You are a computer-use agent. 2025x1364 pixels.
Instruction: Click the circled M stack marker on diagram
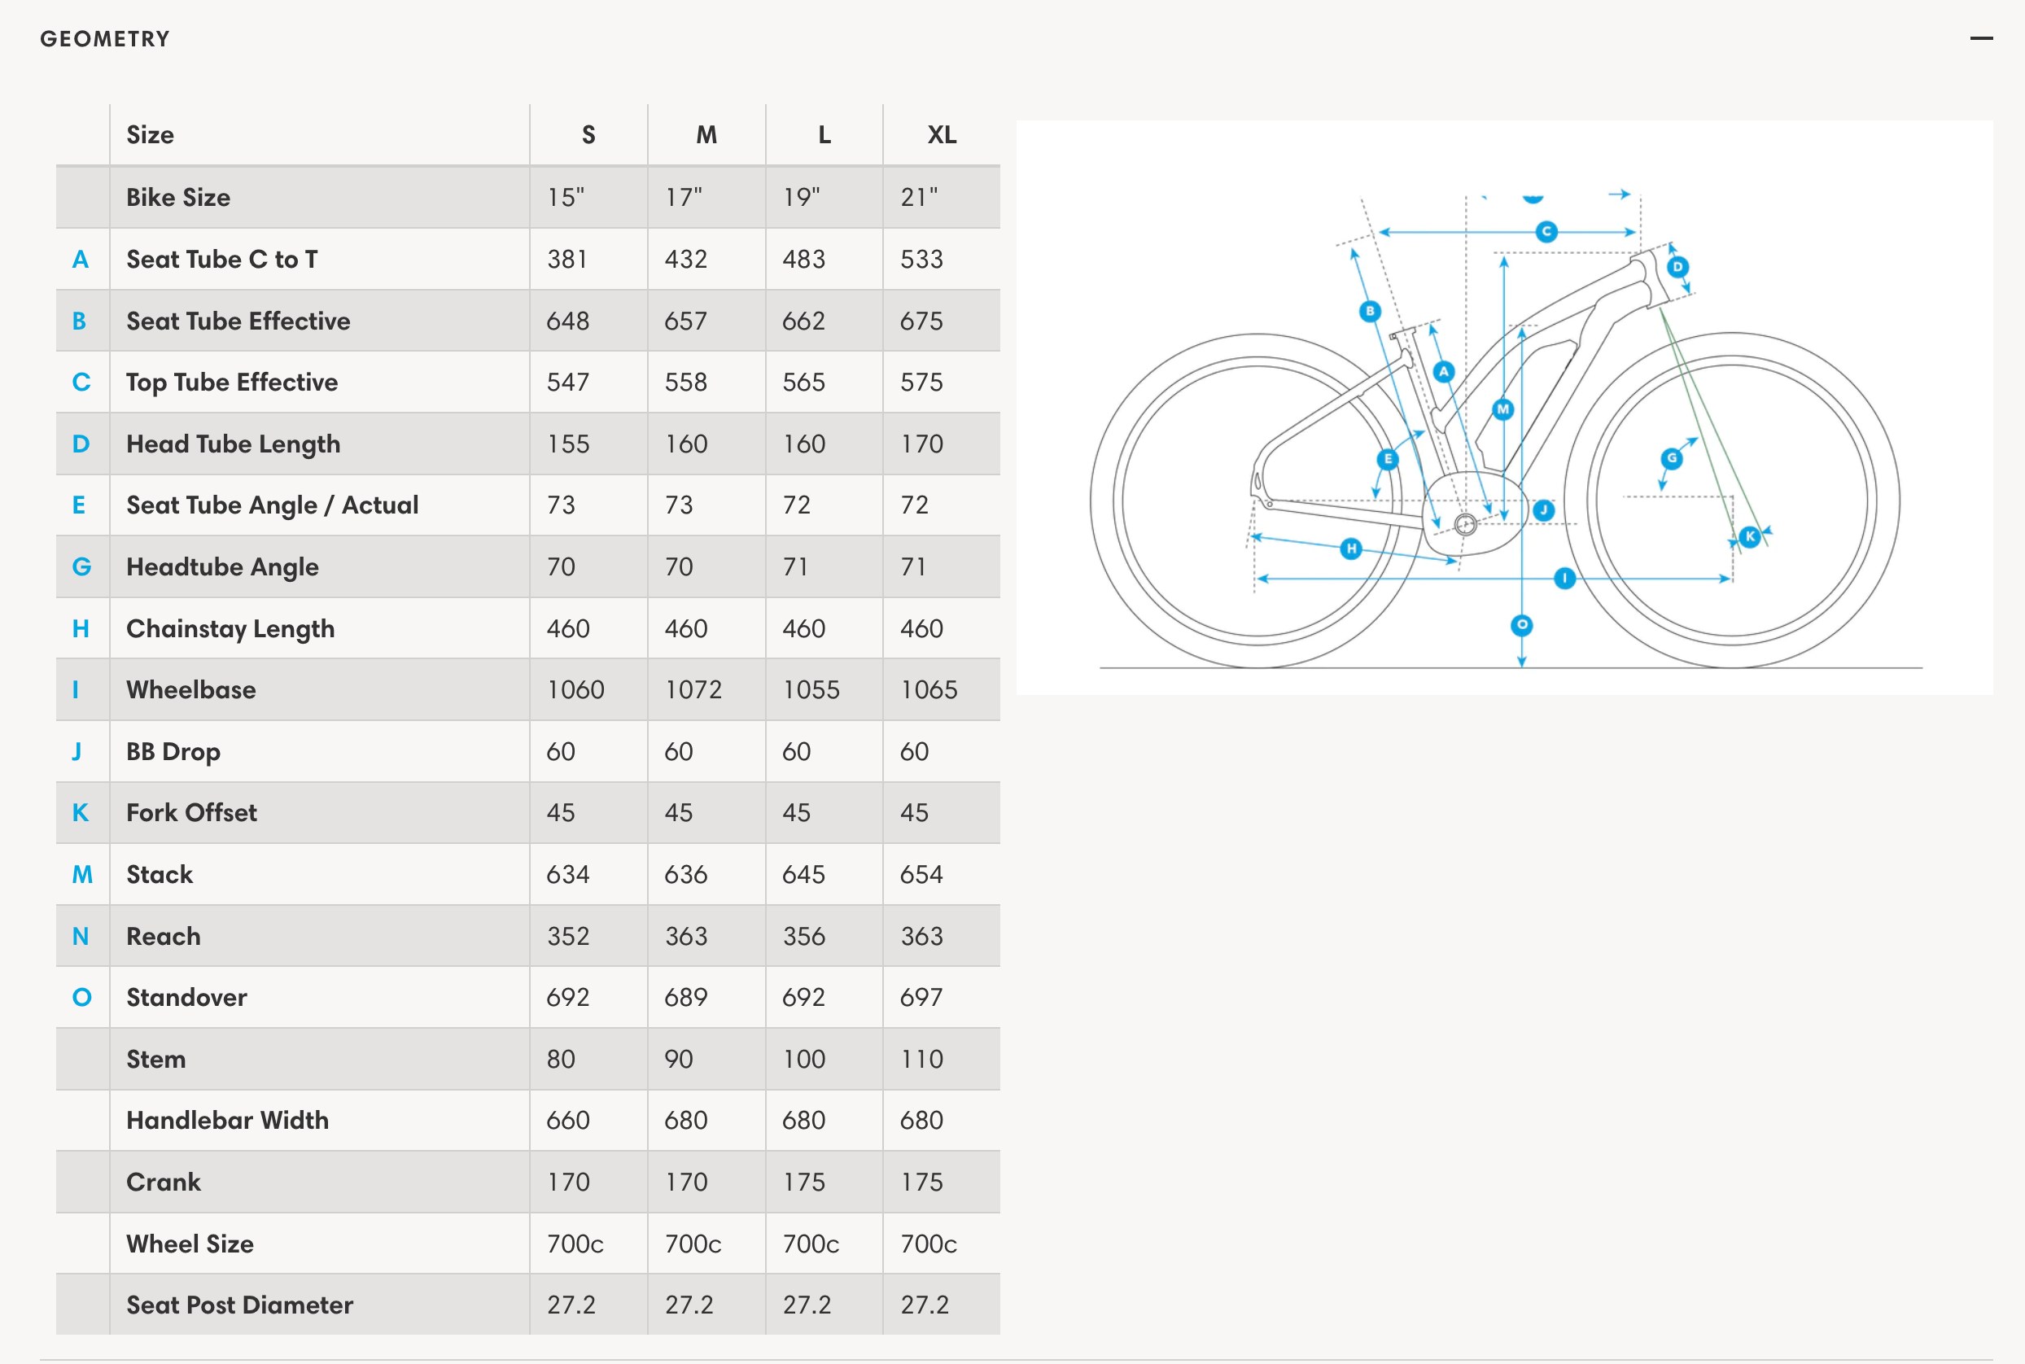click(1503, 409)
